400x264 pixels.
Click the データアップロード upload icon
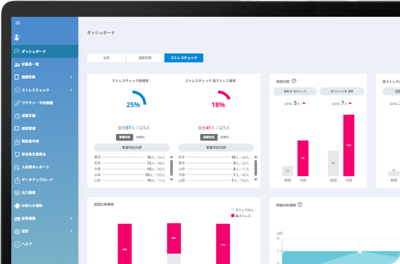pyautogui.click(x=17, y=180)
